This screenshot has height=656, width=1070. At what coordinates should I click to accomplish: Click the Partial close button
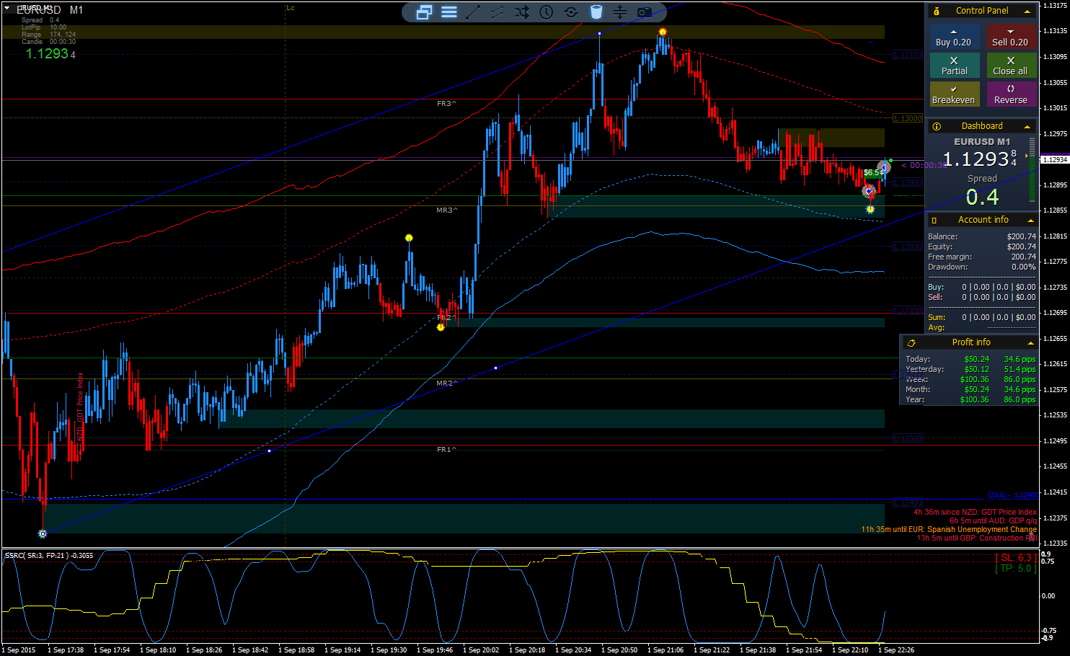(954, 66)
